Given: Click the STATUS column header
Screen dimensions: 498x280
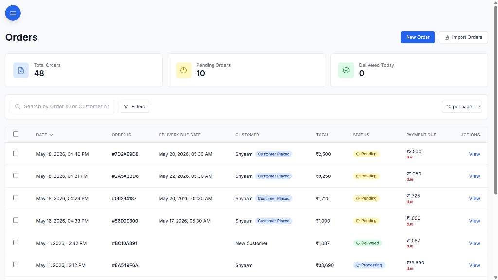Looking at the screenshot, I should [x=361, y=135].
